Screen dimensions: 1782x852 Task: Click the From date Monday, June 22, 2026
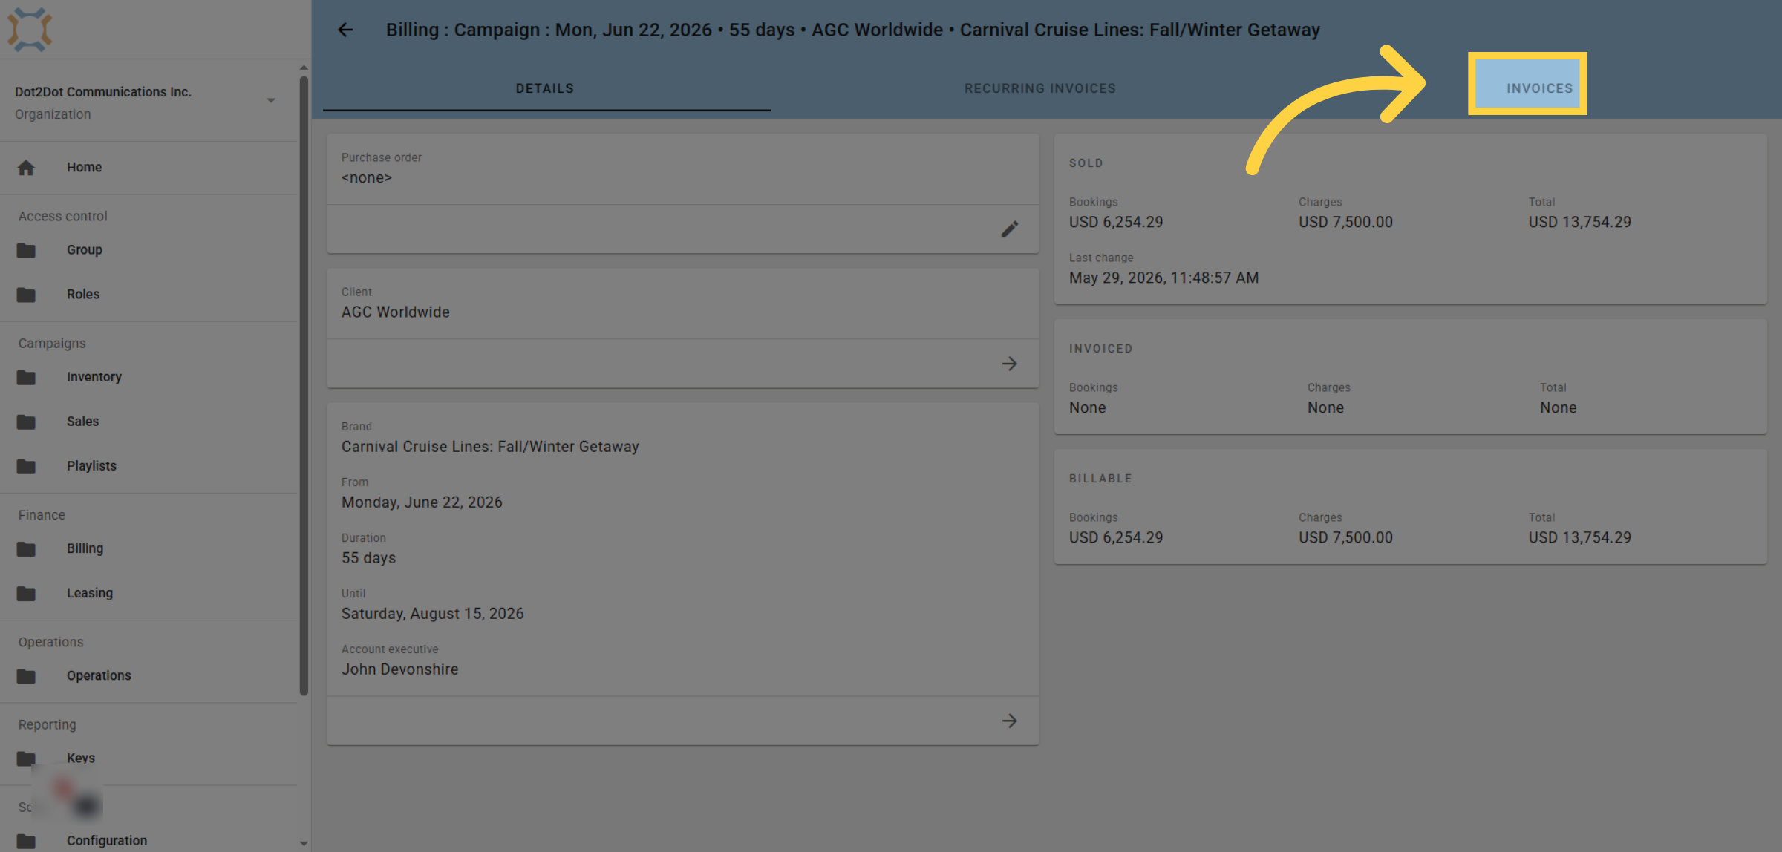click(x=422, y=502)
